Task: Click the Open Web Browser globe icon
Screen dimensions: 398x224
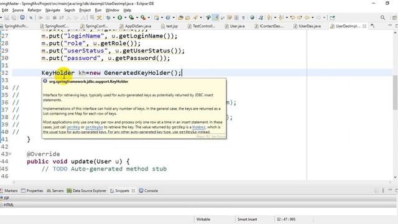Action: click(x=252, y=18)
